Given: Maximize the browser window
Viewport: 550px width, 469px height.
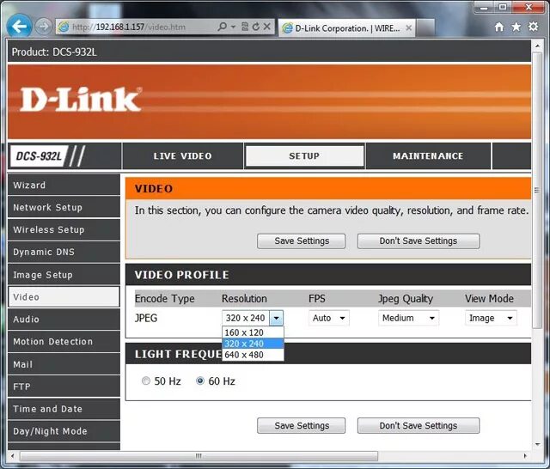Looking at the screenshot, I should pos(503,7).
